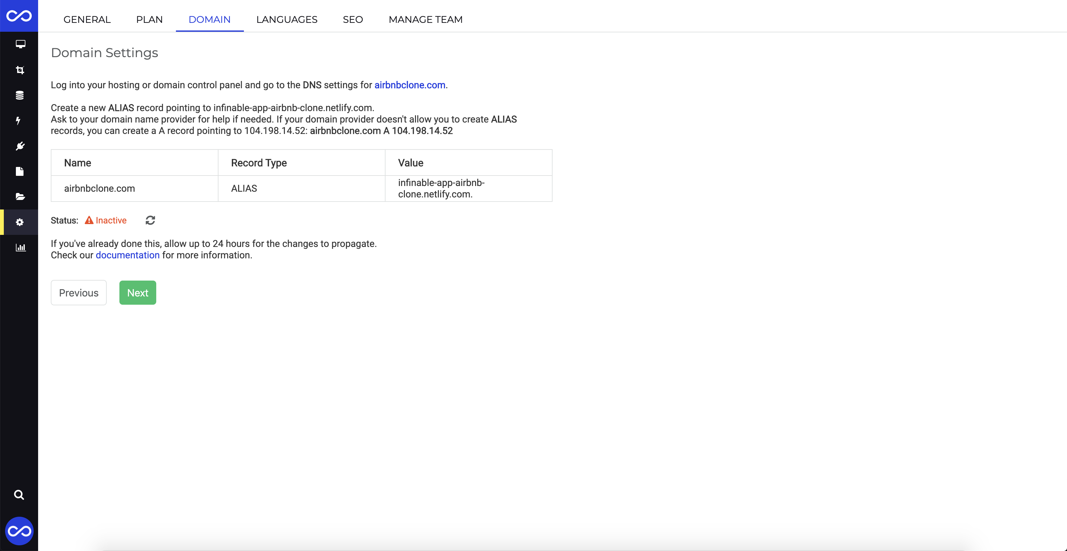Viewport: 1067px width, 551px height.
Task: Switch to the GENERAL tab
Action: (87, 19)
